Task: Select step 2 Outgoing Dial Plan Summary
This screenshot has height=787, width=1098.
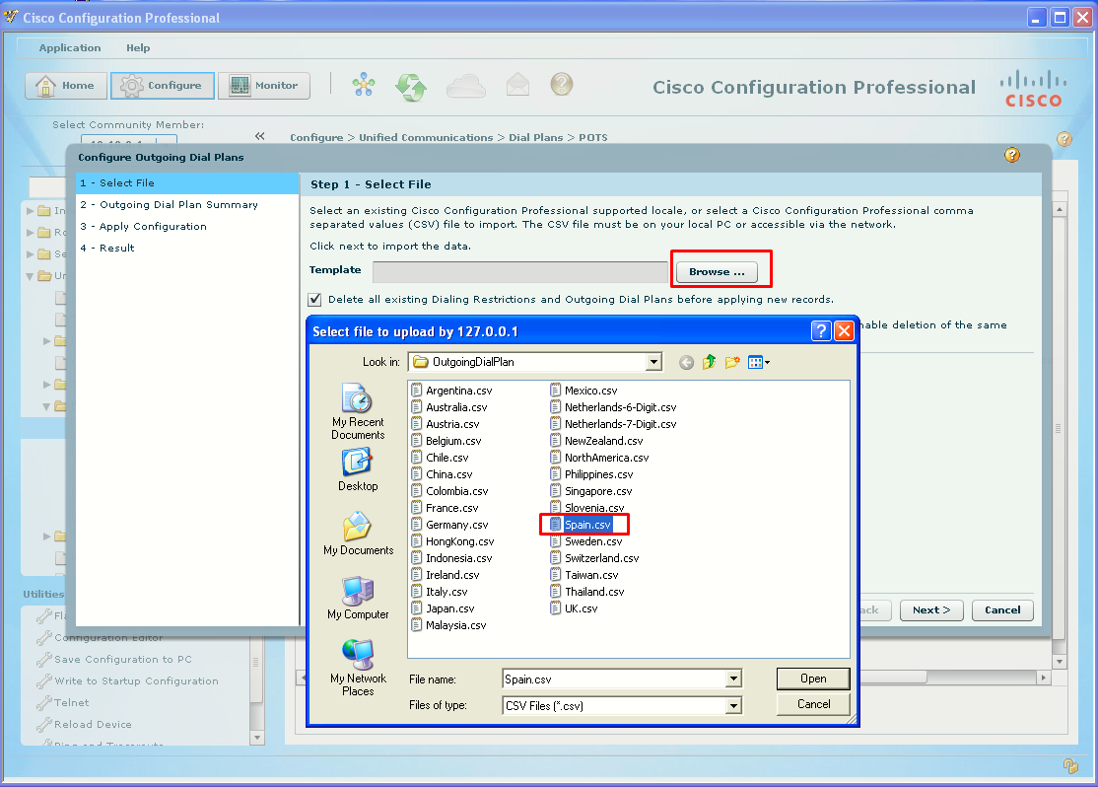Action: pyautogui.click(x=187, y=204)
